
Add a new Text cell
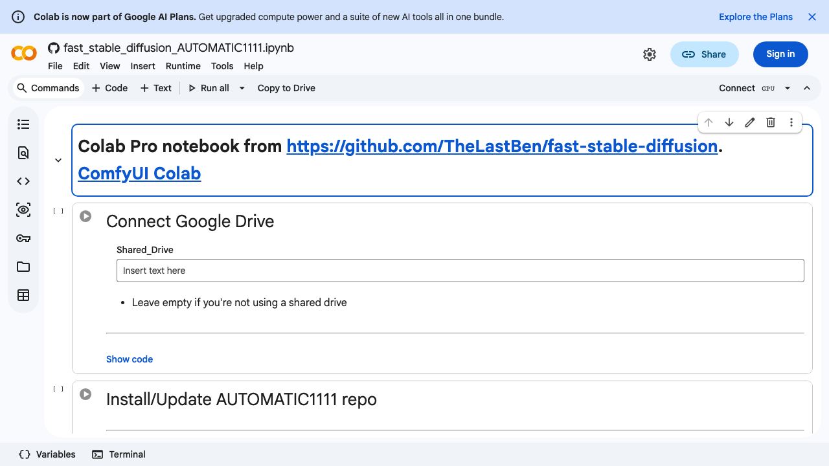pyautogui.click(x=155, y=88)
